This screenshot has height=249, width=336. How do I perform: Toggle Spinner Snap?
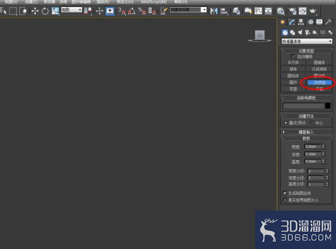coord(152,11)
